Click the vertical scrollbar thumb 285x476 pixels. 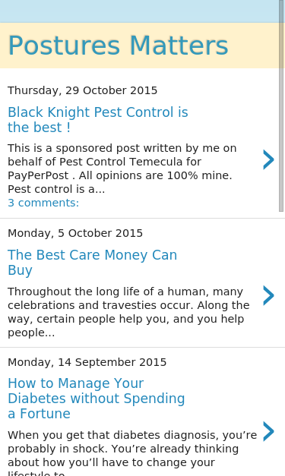281,106
